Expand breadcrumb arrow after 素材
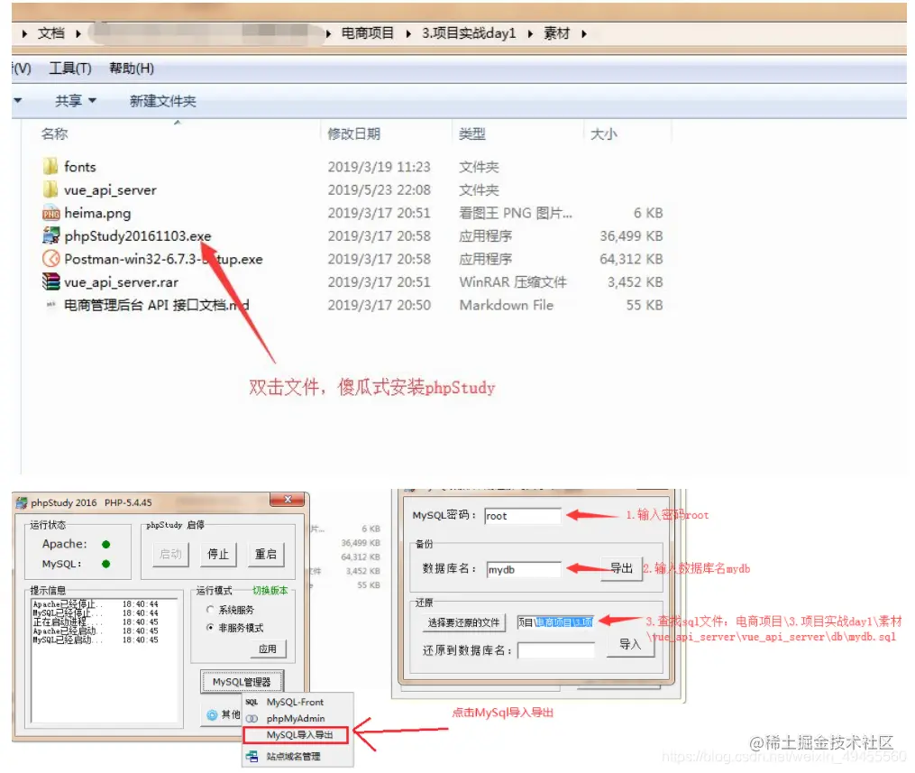 [x=583, y=34]
